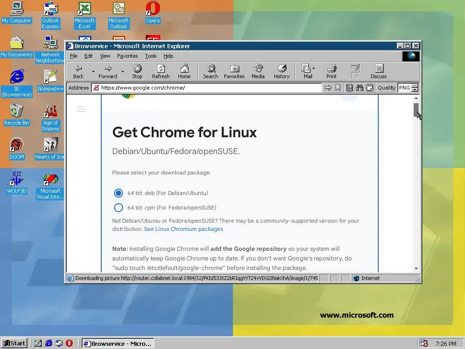Click the hamburger menu icon on the page

pyautogui.click(x=81, y=109)
